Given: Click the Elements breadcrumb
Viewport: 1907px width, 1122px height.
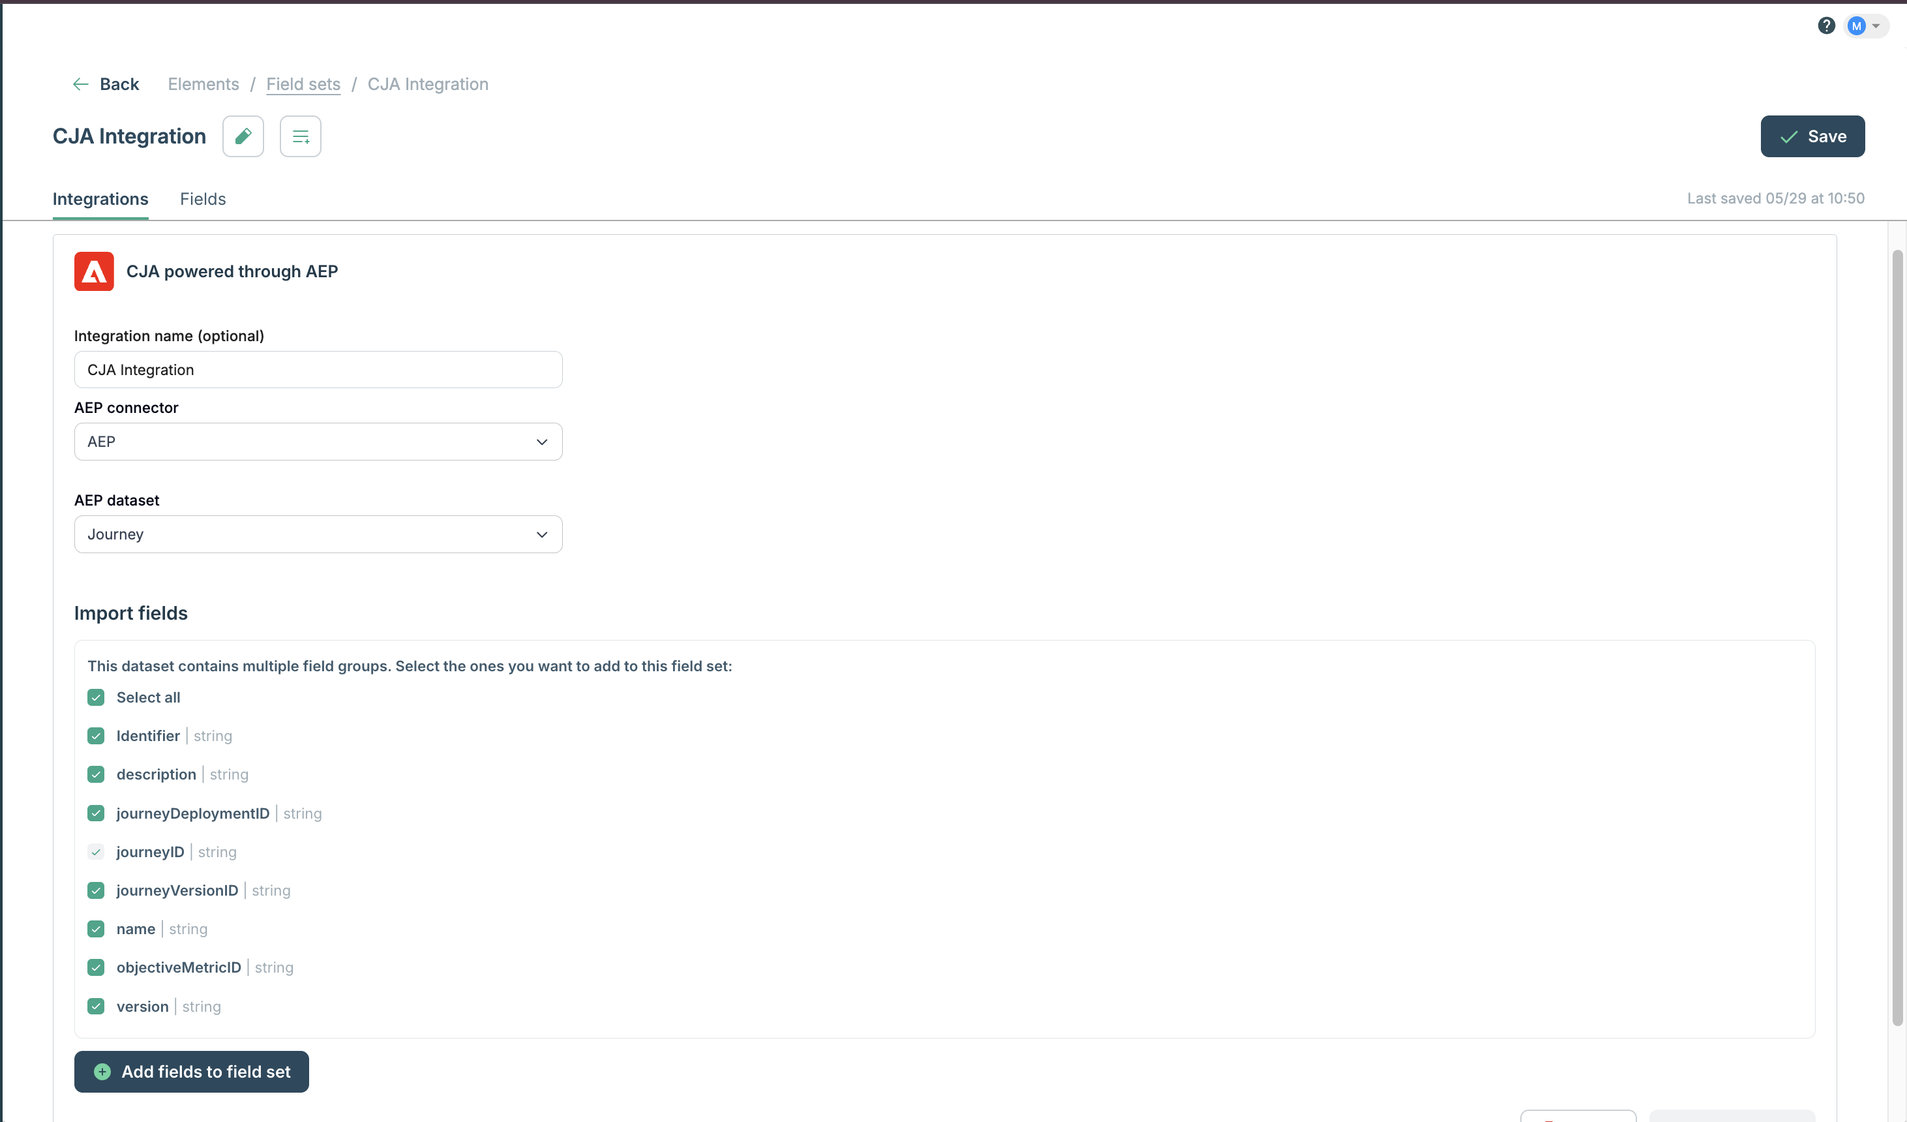Looking at the screenshot, I should [203, 84].
